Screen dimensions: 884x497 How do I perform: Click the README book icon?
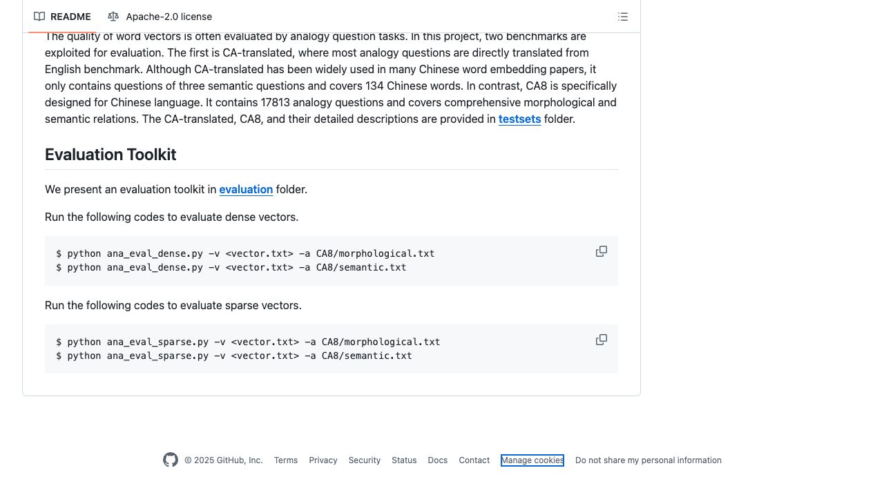(x=39, y=17)
